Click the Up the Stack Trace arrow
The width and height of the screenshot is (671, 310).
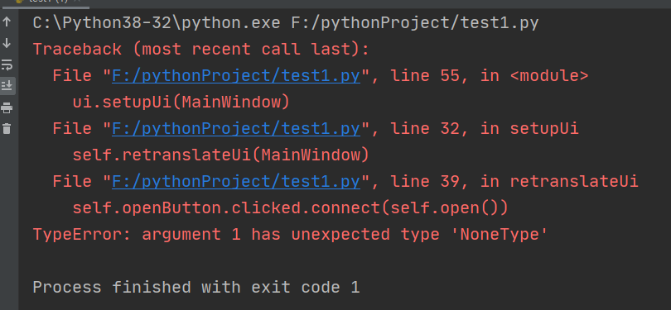tap(7, 21)
